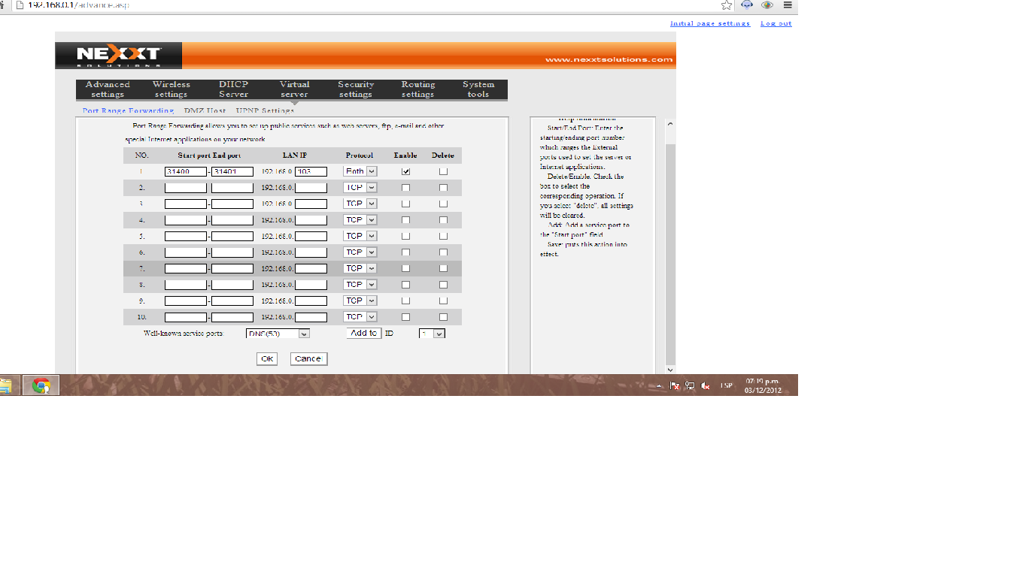Image resolution: width=1023 pixels, height=577 pixels.
Task: Check Enable box for rule 3
Action: (x=406, y=204)
